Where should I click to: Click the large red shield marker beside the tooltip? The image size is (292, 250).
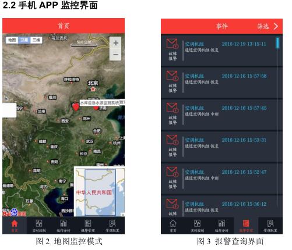click(76, 106)
